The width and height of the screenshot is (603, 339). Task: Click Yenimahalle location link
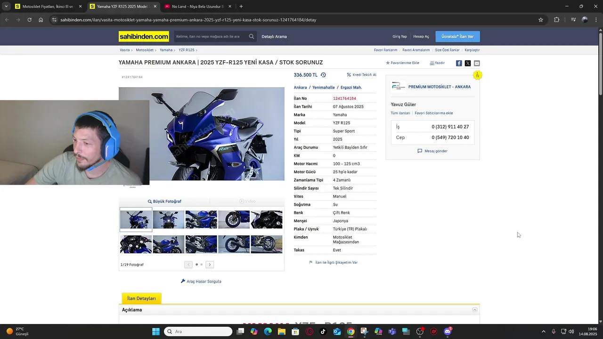324,88
